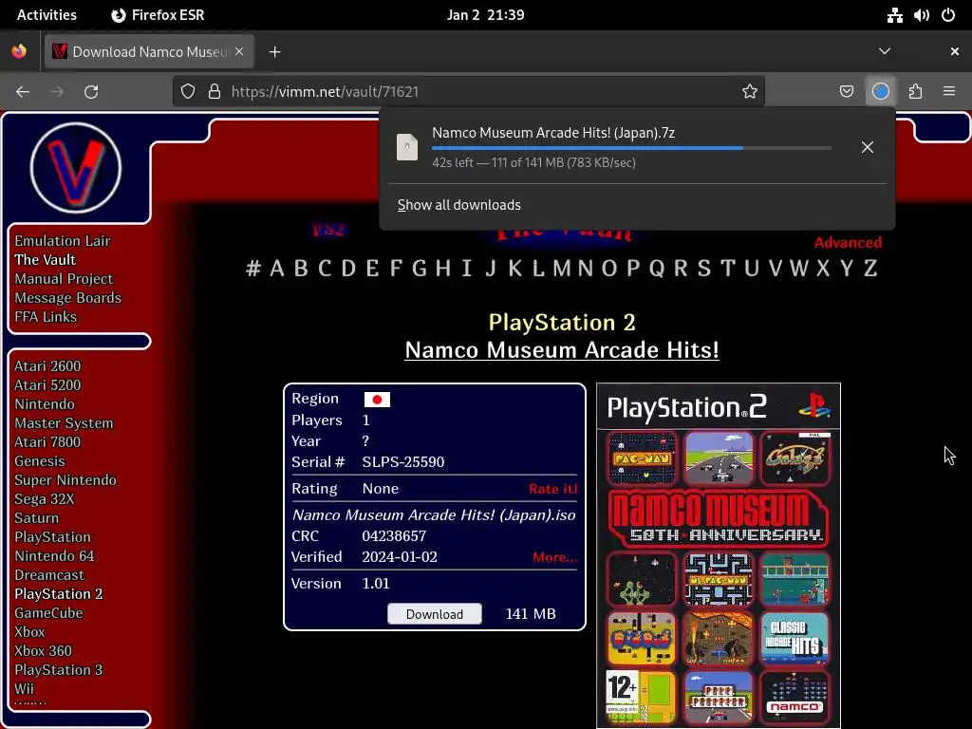Browse games starting with letter A
972x729 pixels.
click(277, 269)
